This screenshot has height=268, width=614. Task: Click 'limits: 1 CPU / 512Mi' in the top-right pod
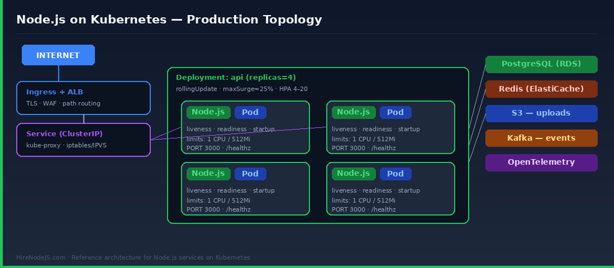[x=364, y=139]
